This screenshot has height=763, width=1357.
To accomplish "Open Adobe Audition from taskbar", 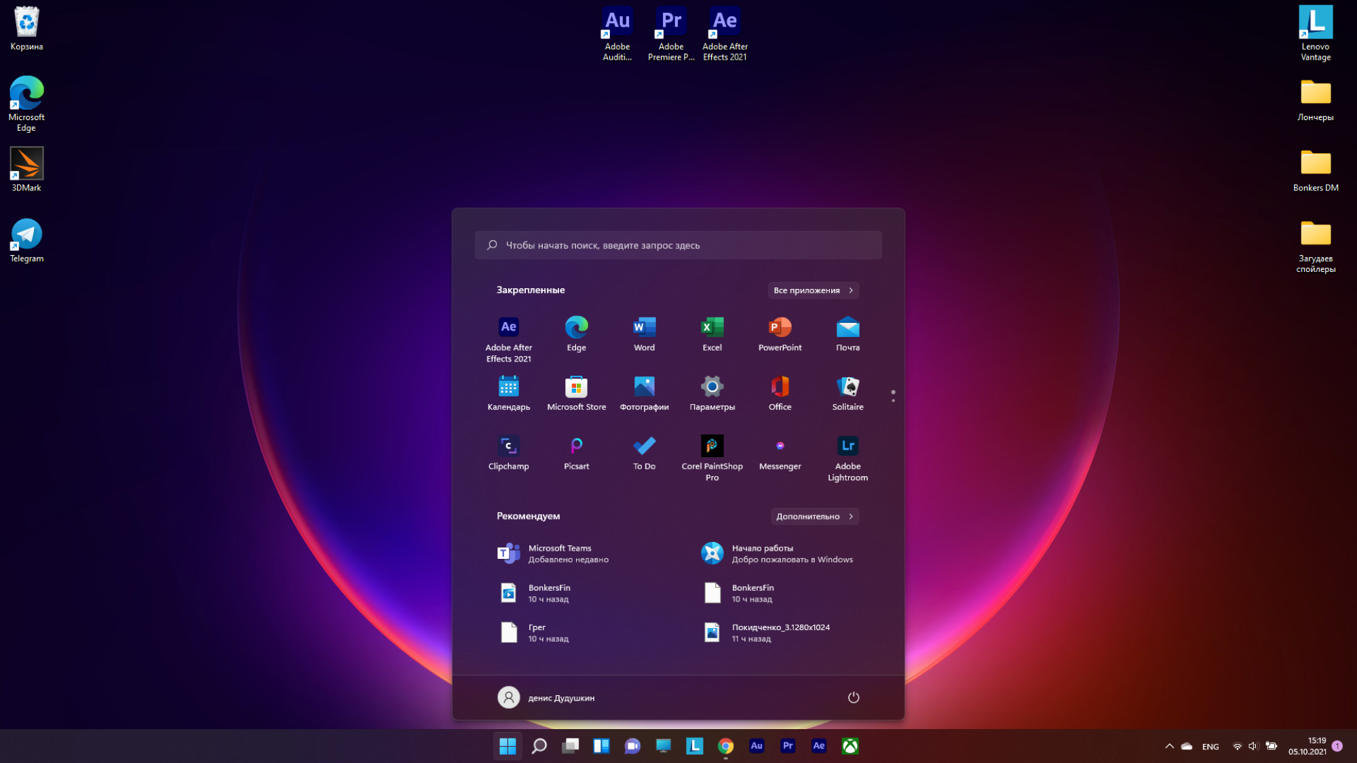I will pos(757,746).
